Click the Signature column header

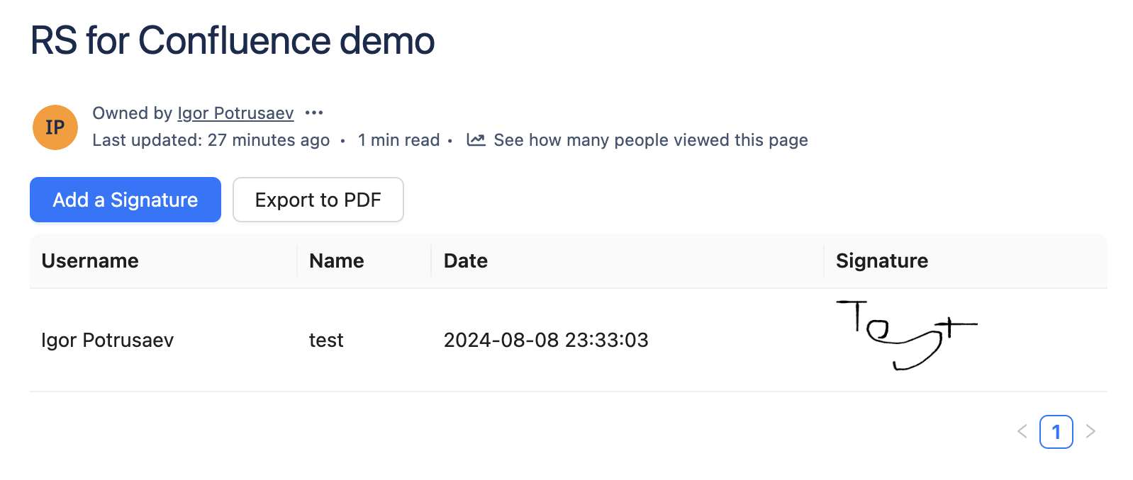881,261
